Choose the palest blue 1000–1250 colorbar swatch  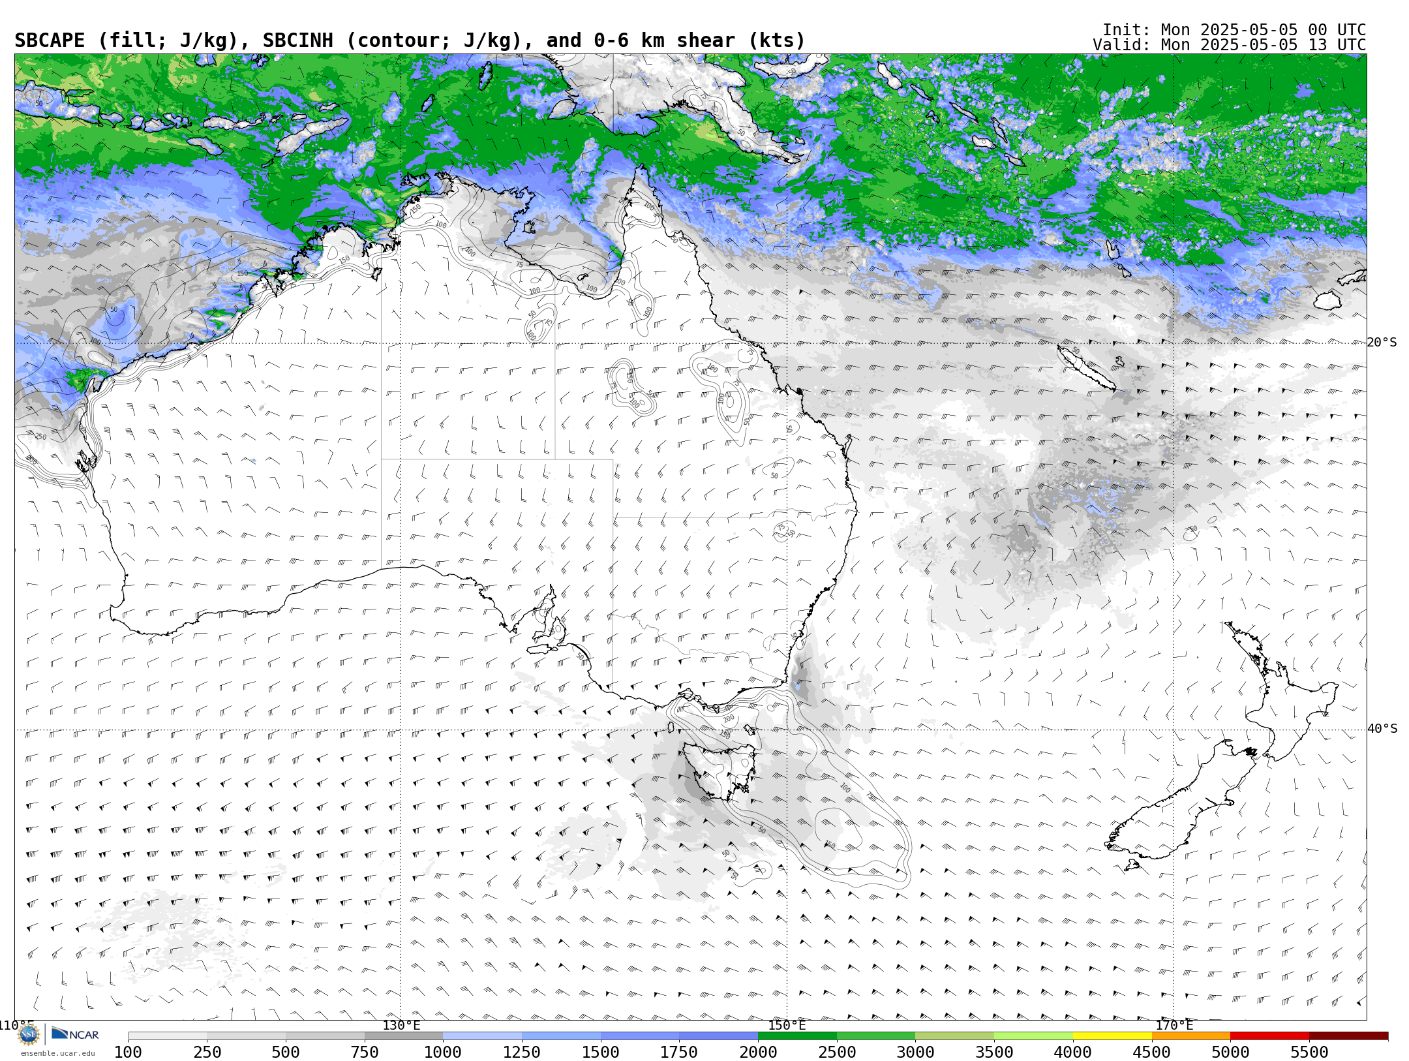(x=482, y=1036)
